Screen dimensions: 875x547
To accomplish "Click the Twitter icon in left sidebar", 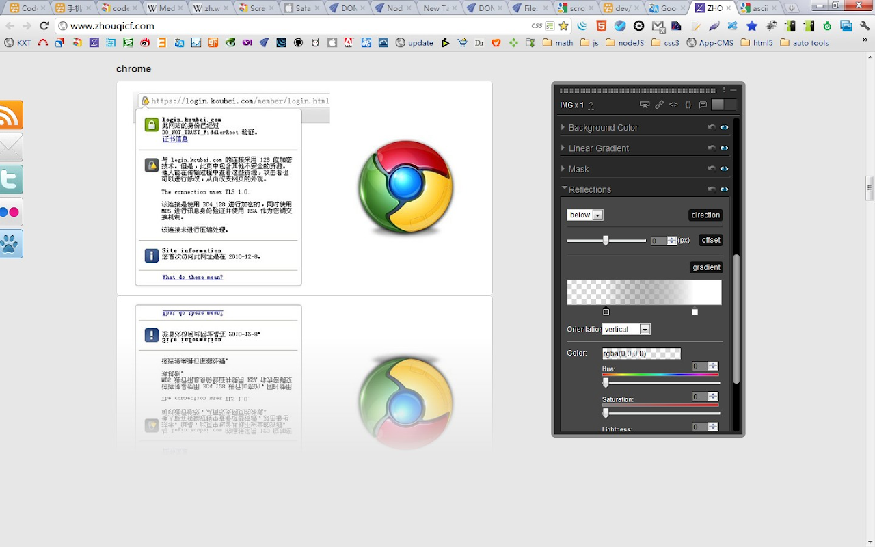I will 11,179.
